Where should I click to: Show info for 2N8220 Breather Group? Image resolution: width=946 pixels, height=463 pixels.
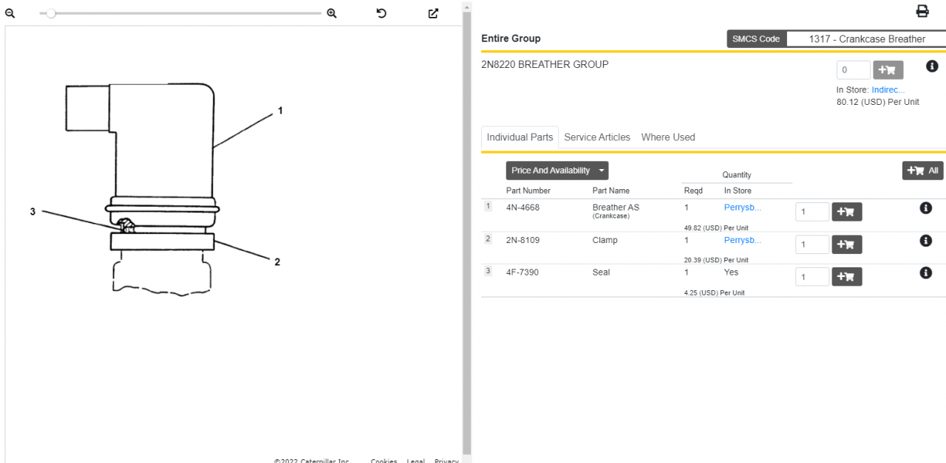pyautogui.click(x=932, y=66)
